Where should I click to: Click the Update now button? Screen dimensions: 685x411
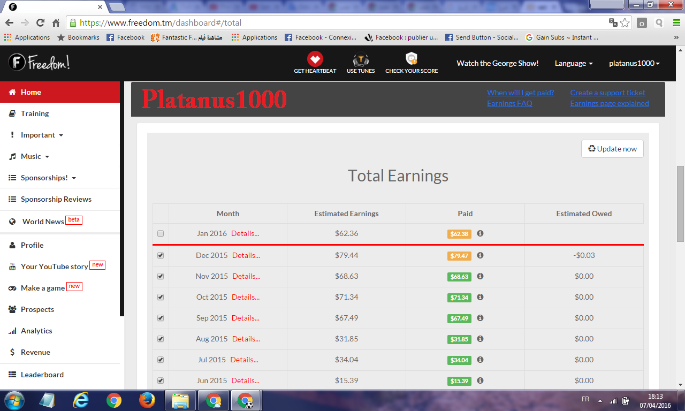point(612,149)
